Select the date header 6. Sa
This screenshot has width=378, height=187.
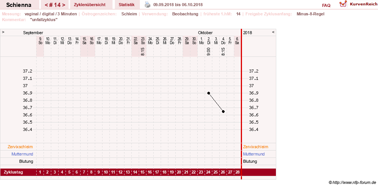237,40
